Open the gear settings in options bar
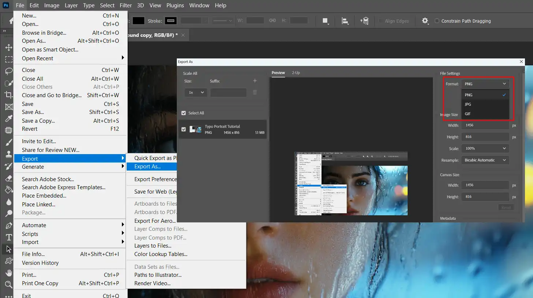533x298 pixels. coord(425,21)
